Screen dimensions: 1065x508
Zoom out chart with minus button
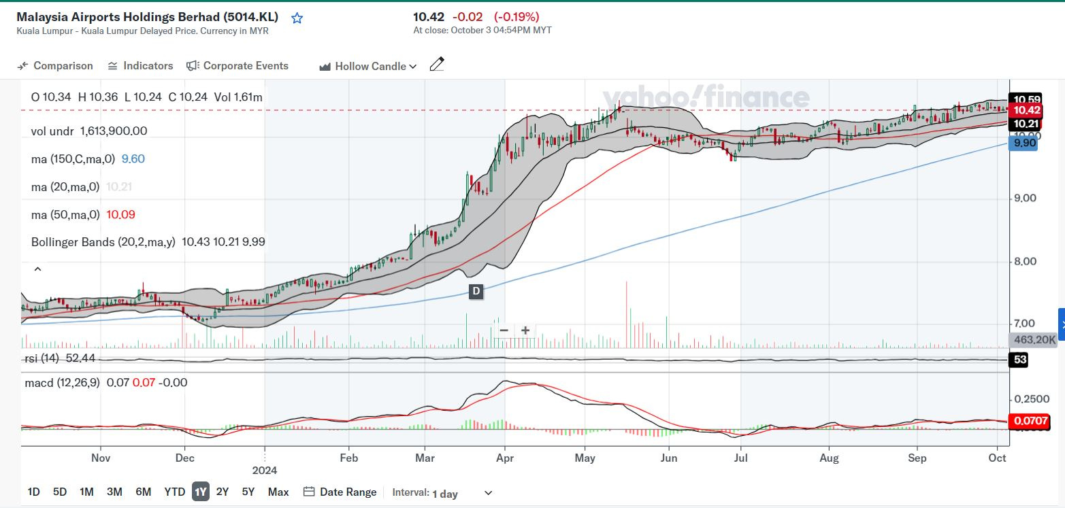pos(504,331)
